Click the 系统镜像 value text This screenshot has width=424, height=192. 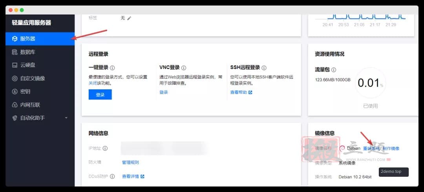(347, 163)
